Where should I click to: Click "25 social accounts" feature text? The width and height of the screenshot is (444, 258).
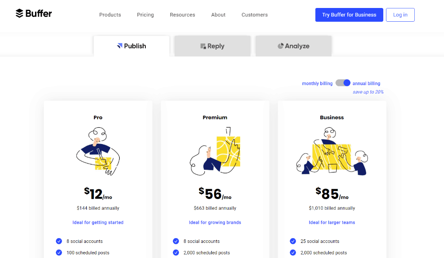coord(319,241)
